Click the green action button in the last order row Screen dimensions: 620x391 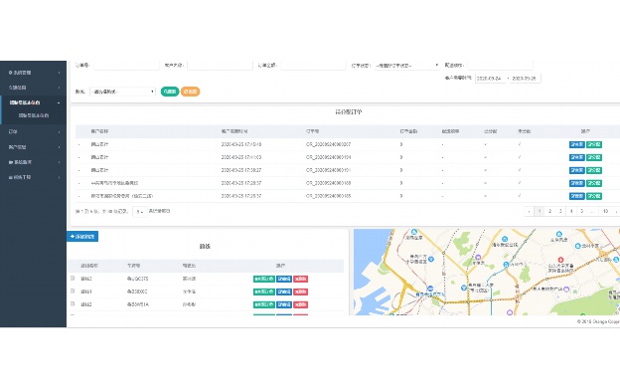tap(594, 196)
